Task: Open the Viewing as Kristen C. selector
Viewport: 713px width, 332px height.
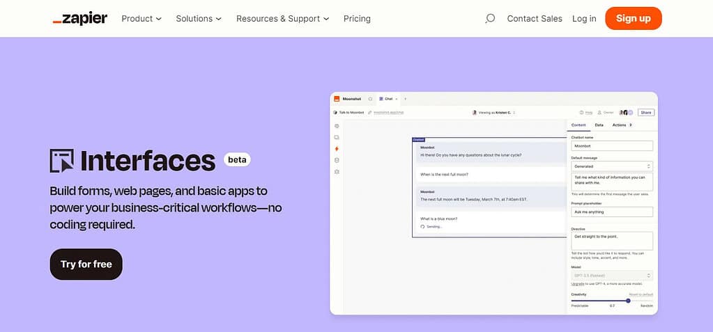Action: point(493,112)
